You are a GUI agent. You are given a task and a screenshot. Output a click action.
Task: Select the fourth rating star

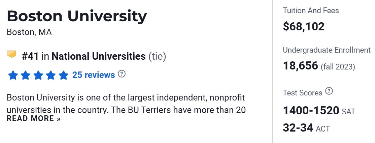[50, 75]
